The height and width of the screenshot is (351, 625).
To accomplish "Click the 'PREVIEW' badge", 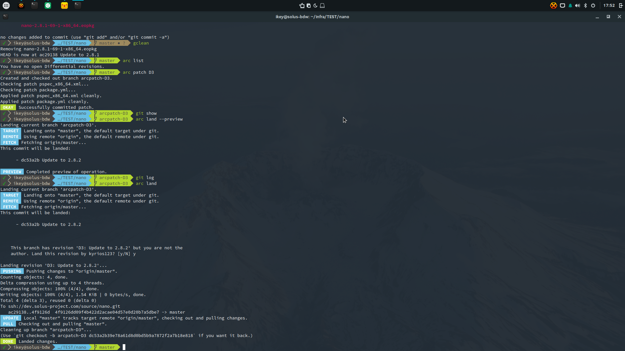I will click(12, 172).
